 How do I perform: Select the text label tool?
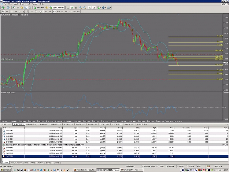36,11
